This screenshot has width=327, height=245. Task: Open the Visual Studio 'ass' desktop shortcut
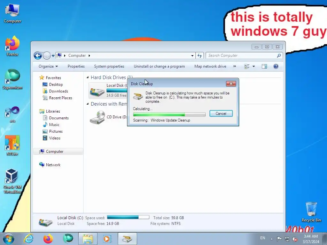12,114
